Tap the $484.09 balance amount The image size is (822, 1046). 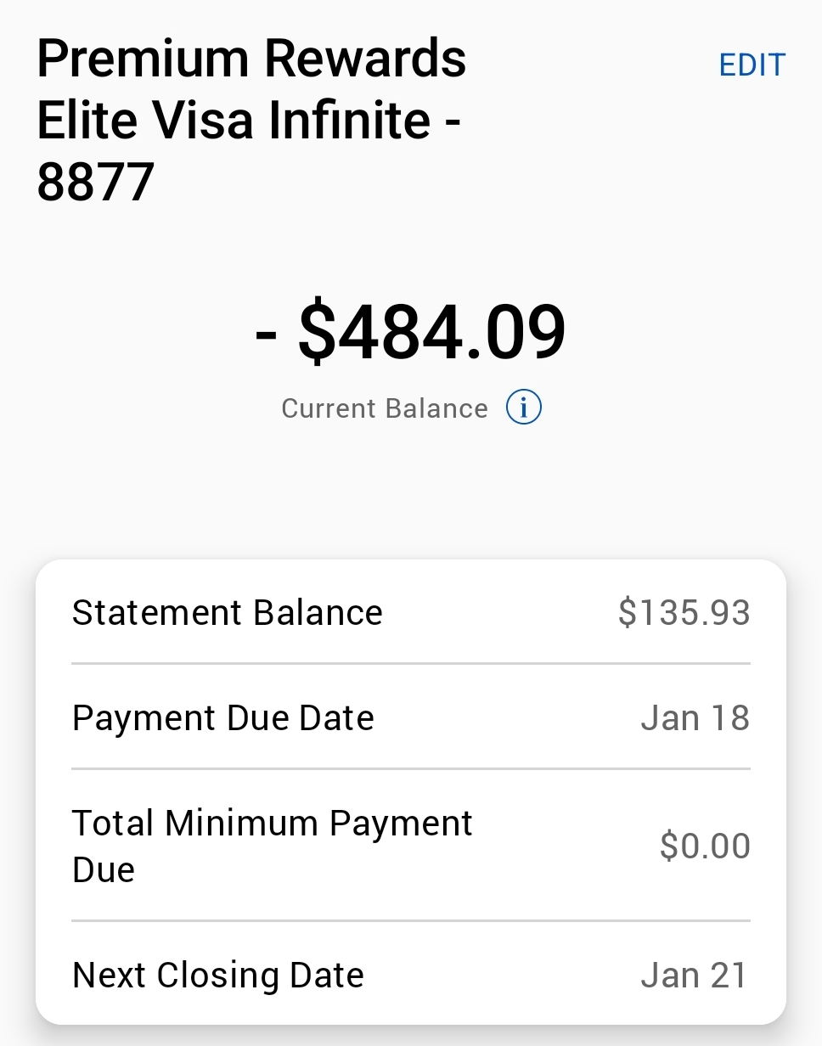point(431,332)
